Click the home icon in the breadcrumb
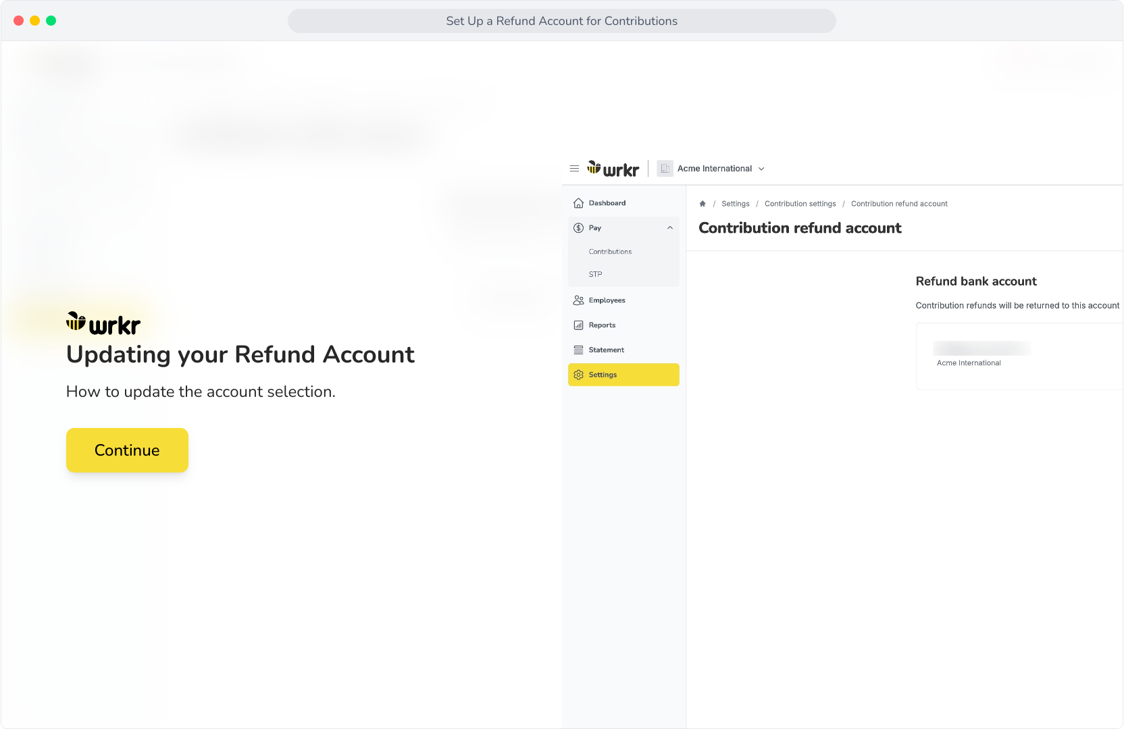Screen dimensions: 1124x729 (702, 204)
